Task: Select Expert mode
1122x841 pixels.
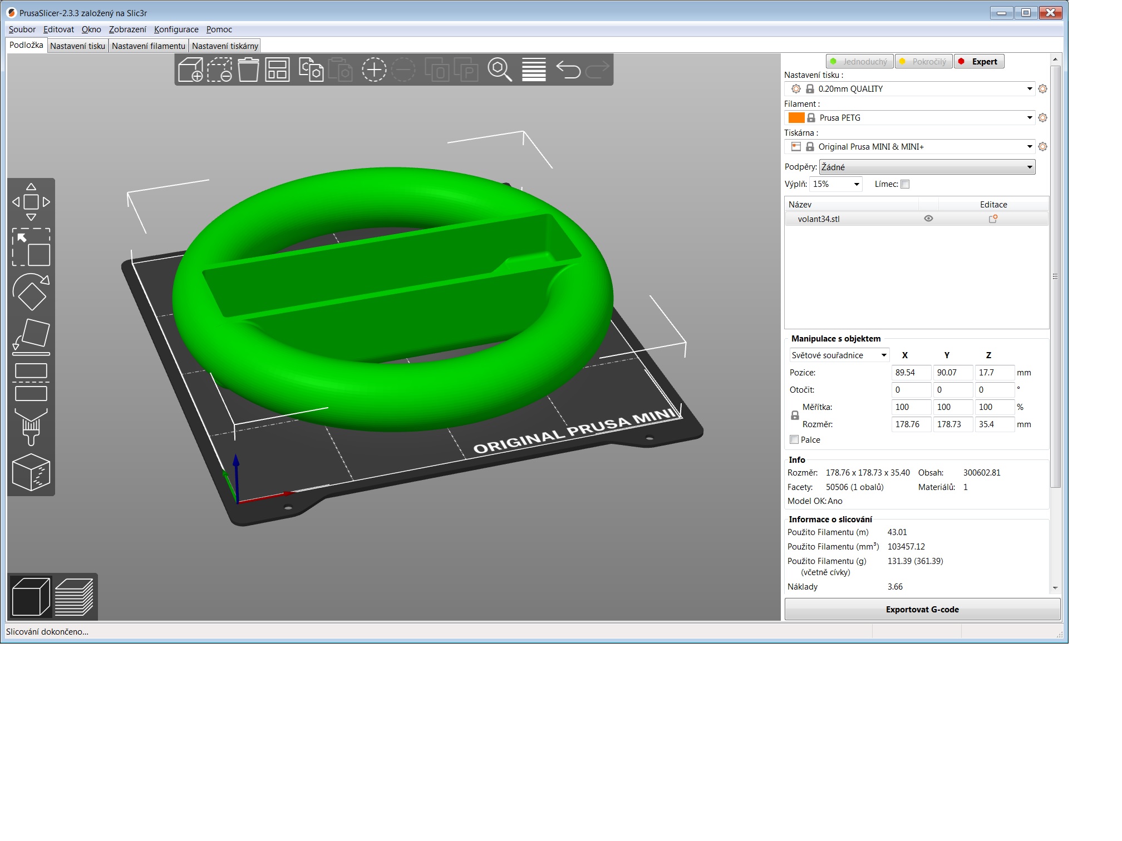Action: point(979,62)
